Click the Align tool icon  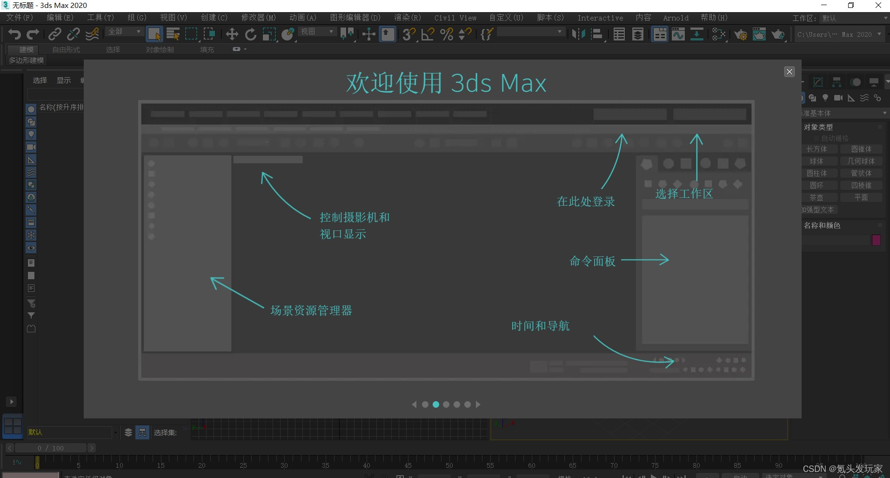coord(597,34)
